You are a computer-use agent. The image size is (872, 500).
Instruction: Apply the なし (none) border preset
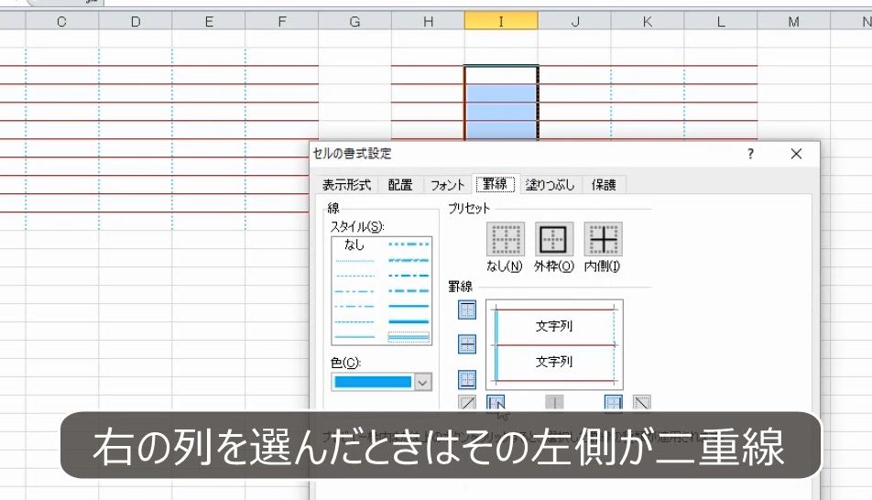coord(506,239)
